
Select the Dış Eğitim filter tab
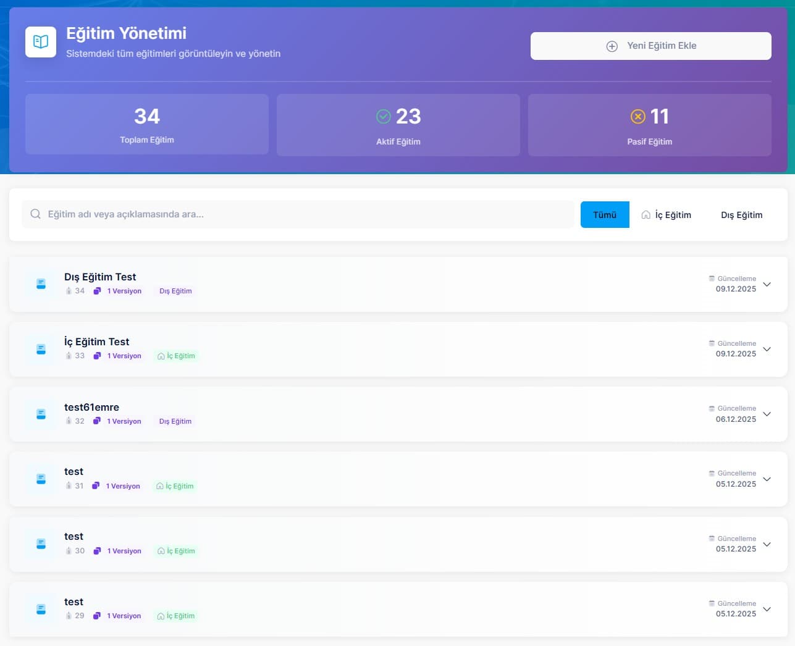tap(741, 214)
